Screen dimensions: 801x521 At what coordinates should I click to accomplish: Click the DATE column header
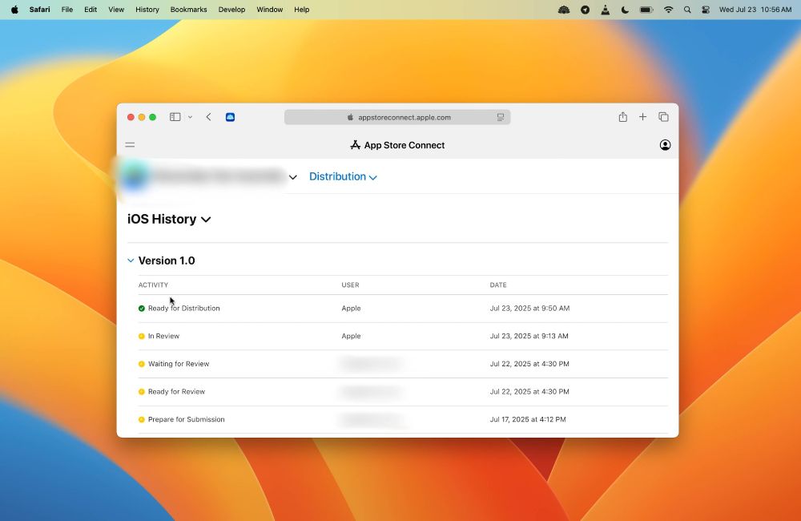click(498, 285)
